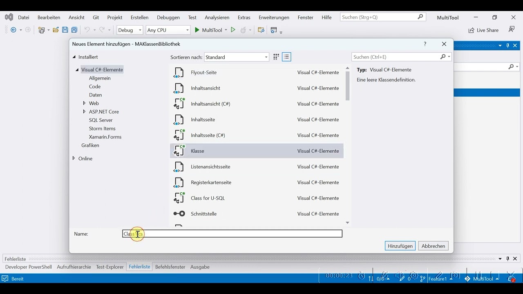Click the Name input field

coord(232,234)
